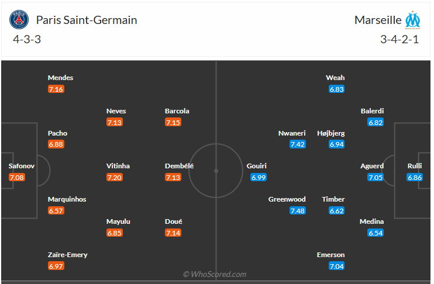
Task: Click the WhoScored.com watermark
Action: click(x=215, y=273)
